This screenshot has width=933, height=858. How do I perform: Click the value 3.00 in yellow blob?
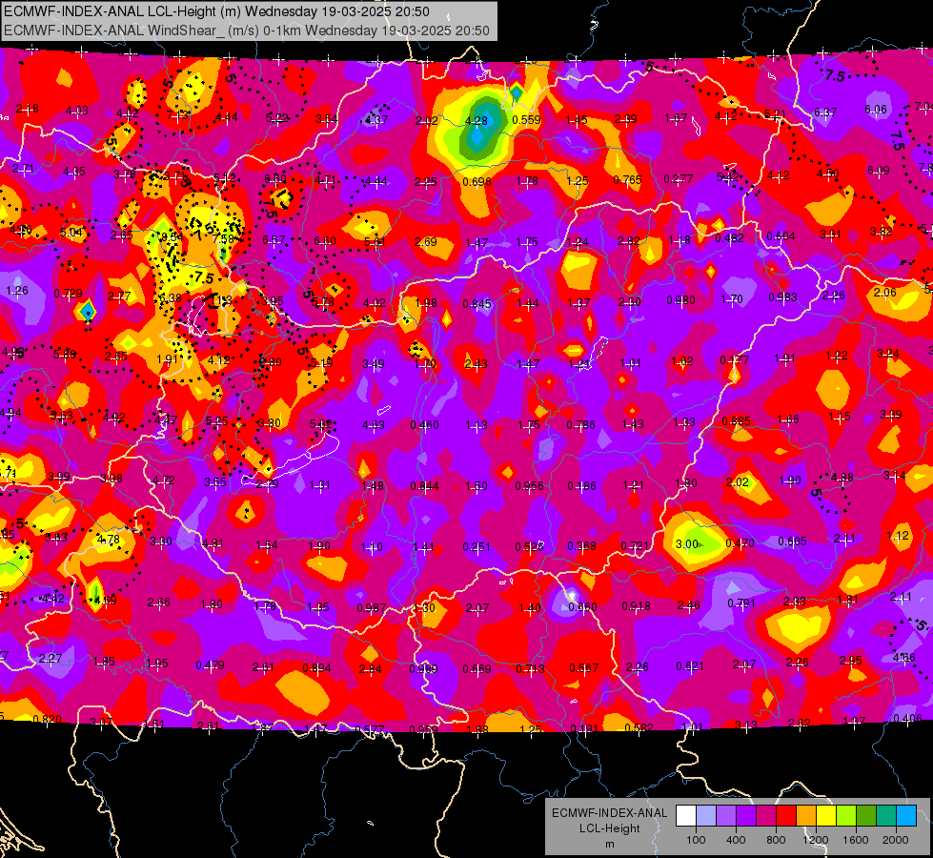click(x=687, y=544)
